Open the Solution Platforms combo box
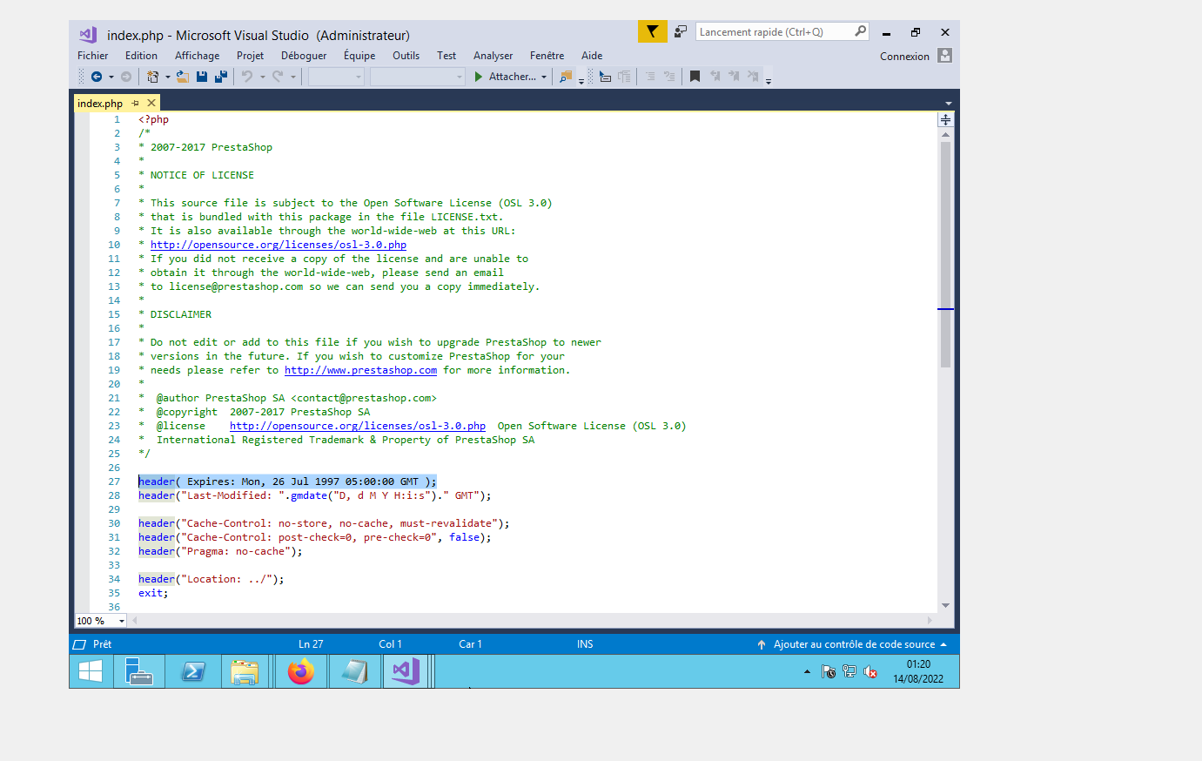The image size is (1202, 761). click(418, 77)
